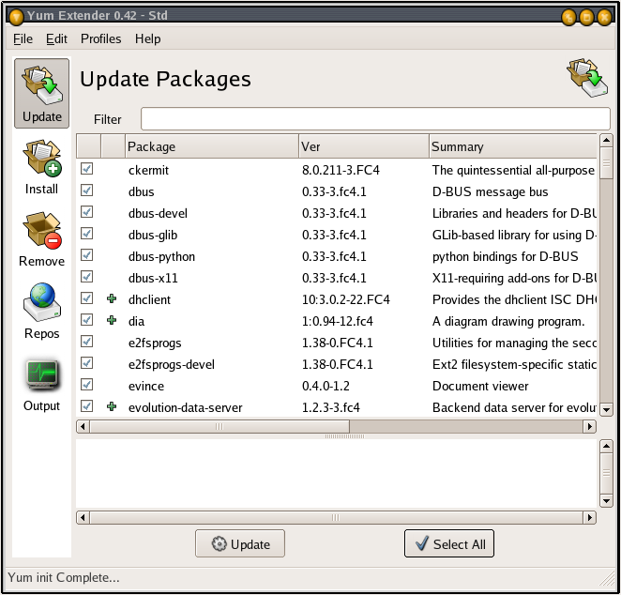Screen dimensions: 621x595
Task: Click the 'Document viewer' summary text
Action: point(480,387)
